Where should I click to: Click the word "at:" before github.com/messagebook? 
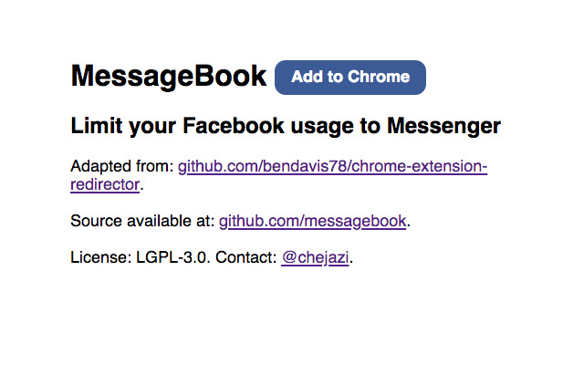click(204, 221)
